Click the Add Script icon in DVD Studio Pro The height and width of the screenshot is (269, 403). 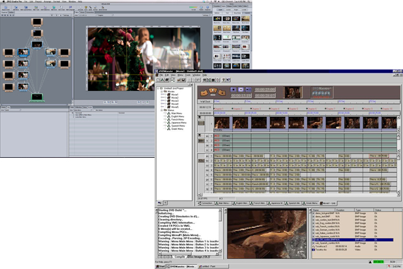61,8
